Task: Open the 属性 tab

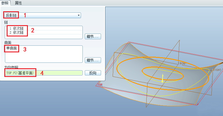Action: click(x=18, y=3)
